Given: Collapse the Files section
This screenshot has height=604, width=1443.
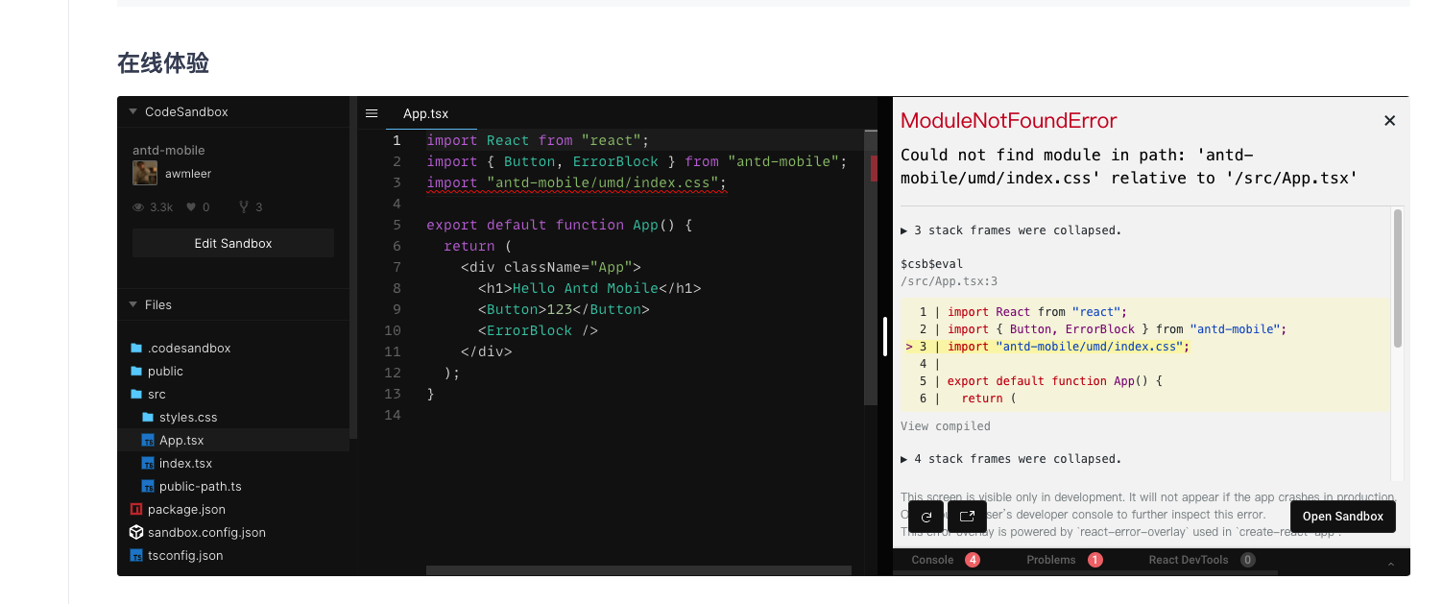Looking at the screenshot, I should point(132,304).
